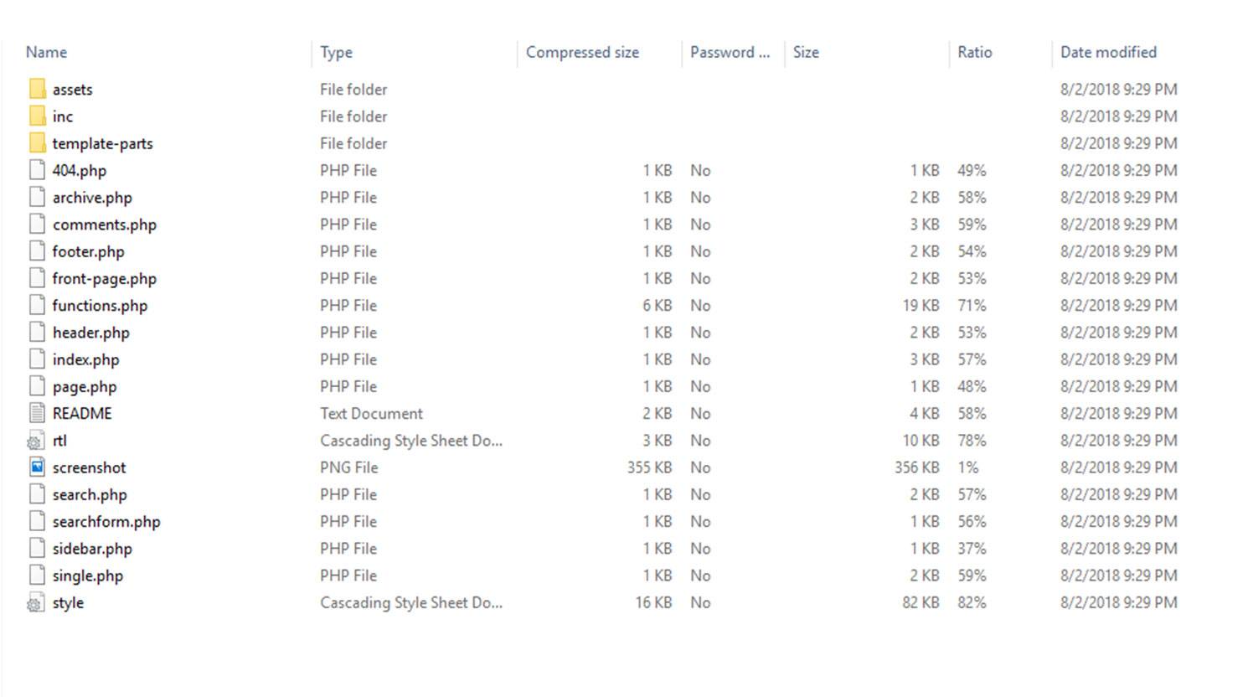Viewport: 1243px width, 697px height.
Task: Select the README file name
Action: click(x=82, y=413)
